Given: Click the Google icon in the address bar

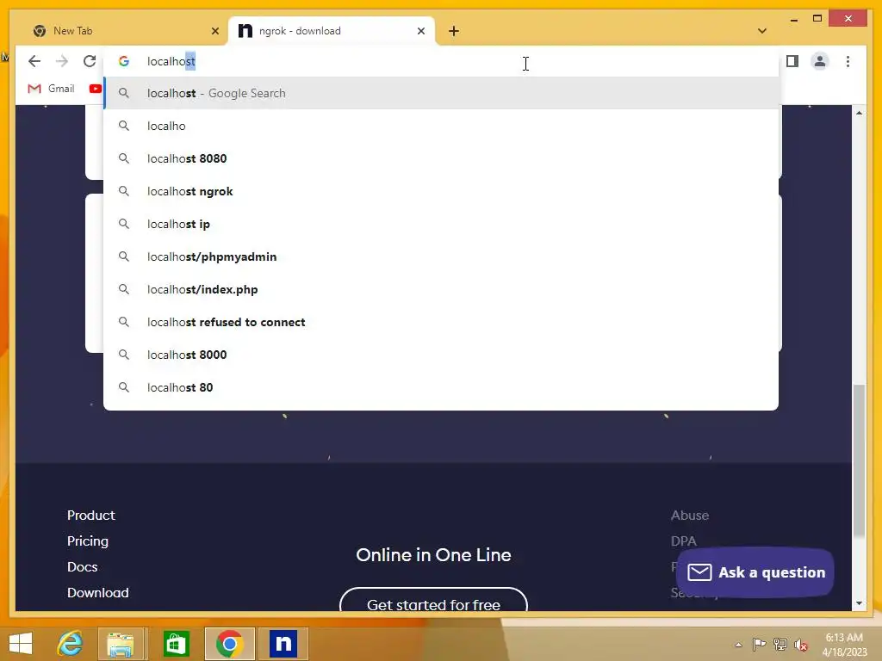Looking at the screenshot, I should (124, 61).
